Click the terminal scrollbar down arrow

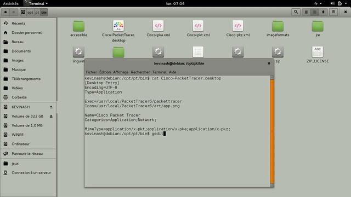click(x=272, y=185)
